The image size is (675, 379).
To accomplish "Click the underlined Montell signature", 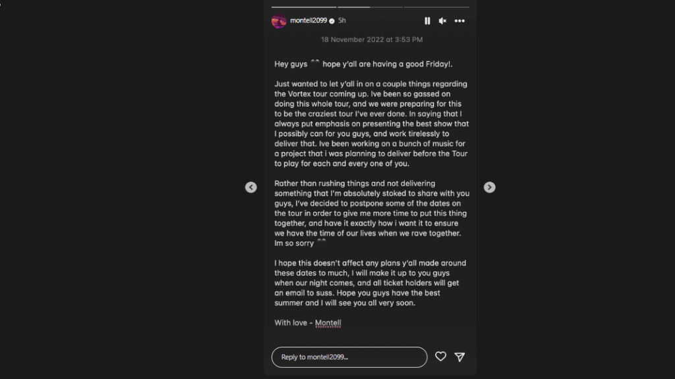I will pos(328,322).
